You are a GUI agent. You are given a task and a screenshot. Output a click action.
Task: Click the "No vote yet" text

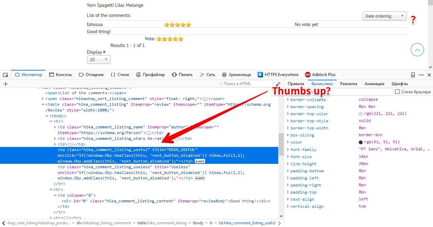click(306, 24)
